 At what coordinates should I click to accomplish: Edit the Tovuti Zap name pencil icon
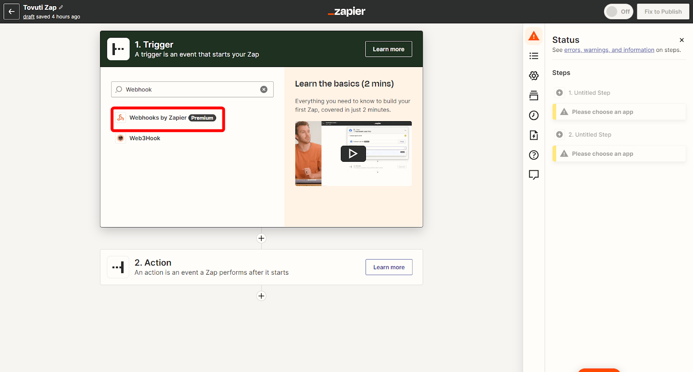[x=61, y=7]
